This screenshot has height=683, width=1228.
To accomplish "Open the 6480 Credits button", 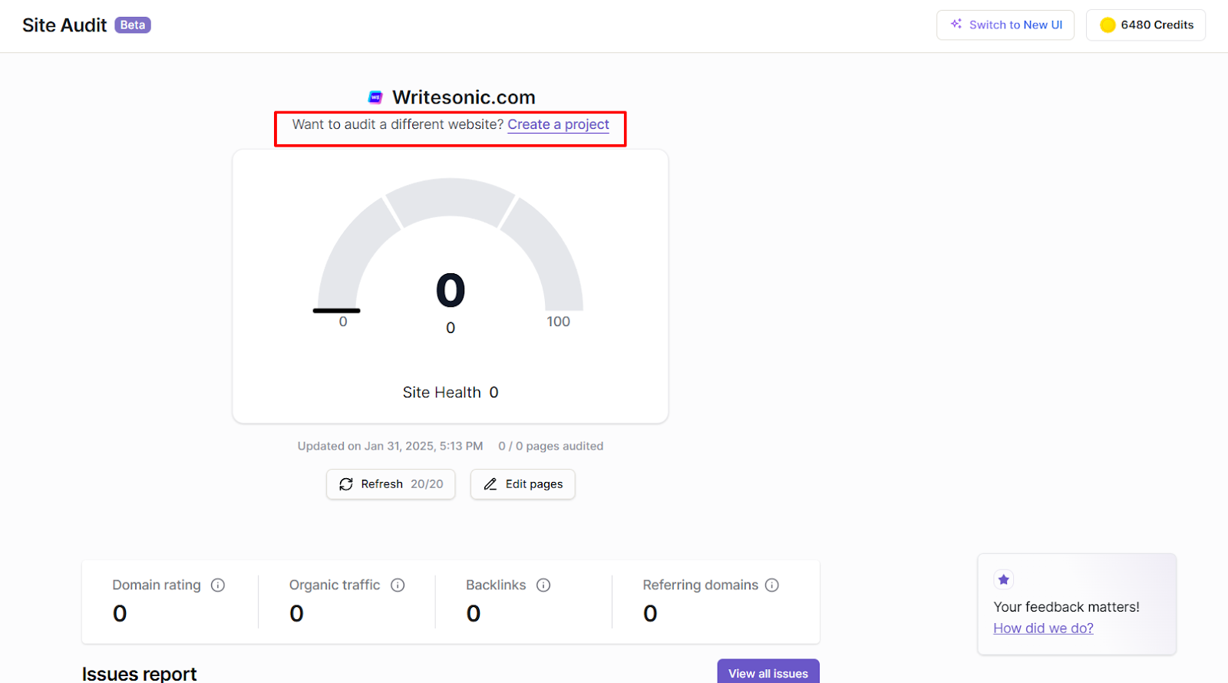I will point(1145,25).
